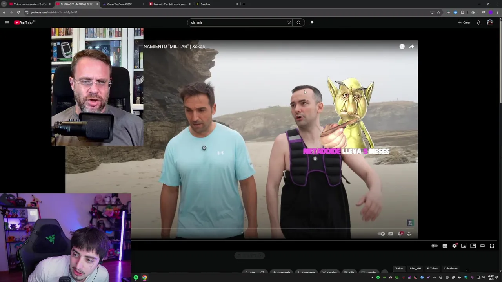Select the John_MH filter chip
The height and width of the screenshot is (282, 502).
pos(415,269)
